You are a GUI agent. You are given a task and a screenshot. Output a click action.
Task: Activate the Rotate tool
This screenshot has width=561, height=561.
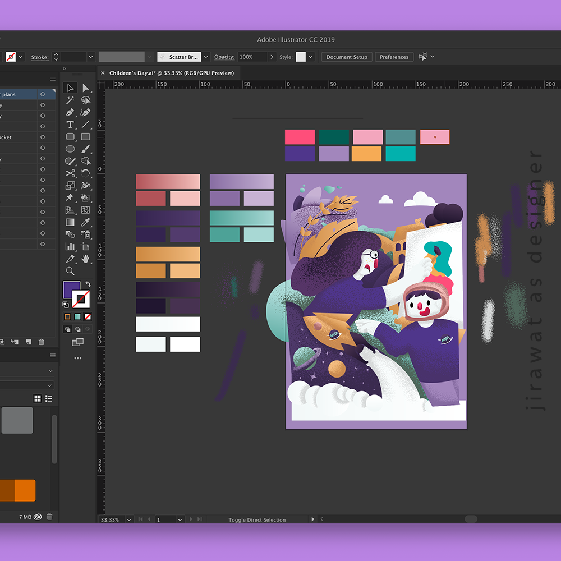(85, 173)
